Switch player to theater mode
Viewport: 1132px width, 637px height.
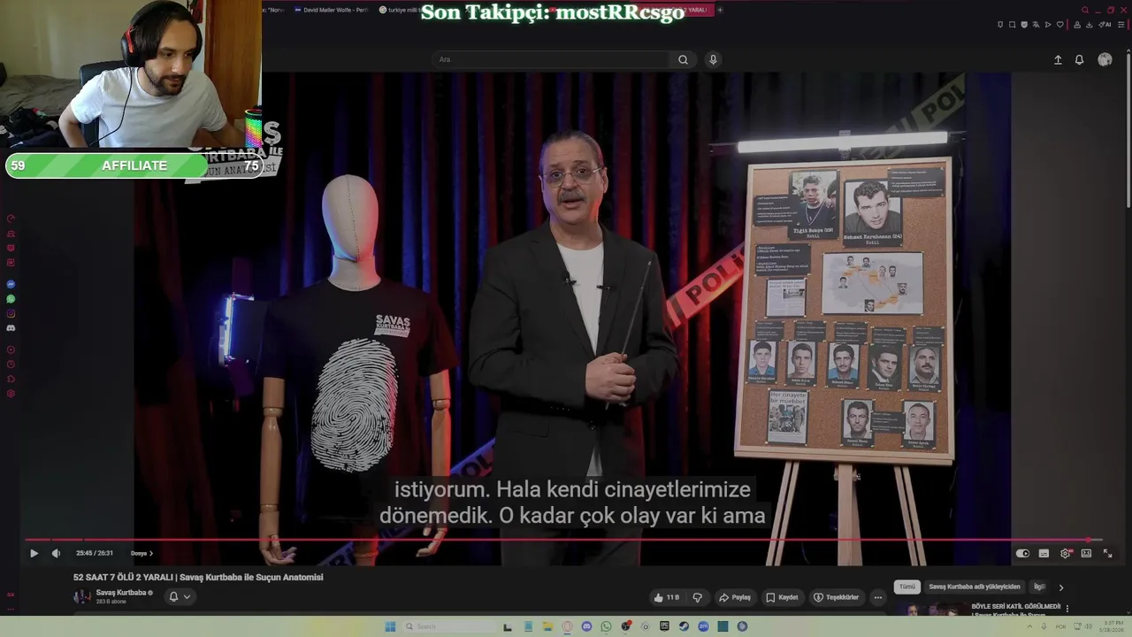[x=1086, y=553]
